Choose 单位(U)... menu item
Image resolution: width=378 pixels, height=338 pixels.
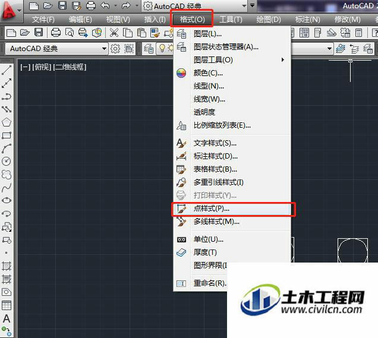[x=232, y=239]
